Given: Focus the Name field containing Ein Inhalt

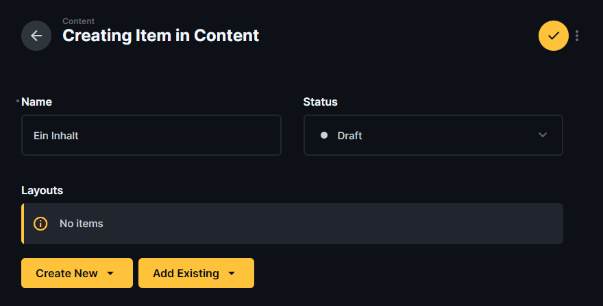Looking at the screenshot, I should (151, 135).
